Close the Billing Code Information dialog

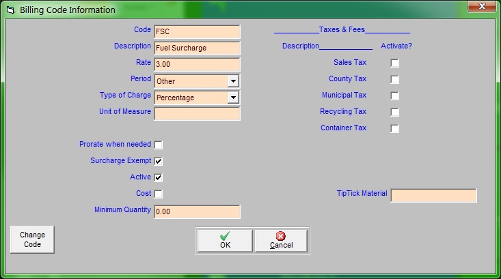[x=482, y=6]
